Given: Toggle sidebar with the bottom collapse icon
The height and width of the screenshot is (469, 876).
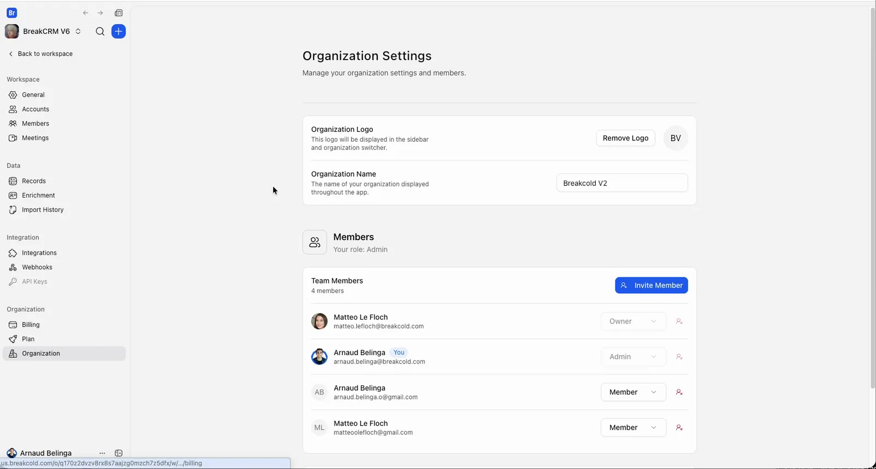Looking at the screenshot, I should 119,453.
